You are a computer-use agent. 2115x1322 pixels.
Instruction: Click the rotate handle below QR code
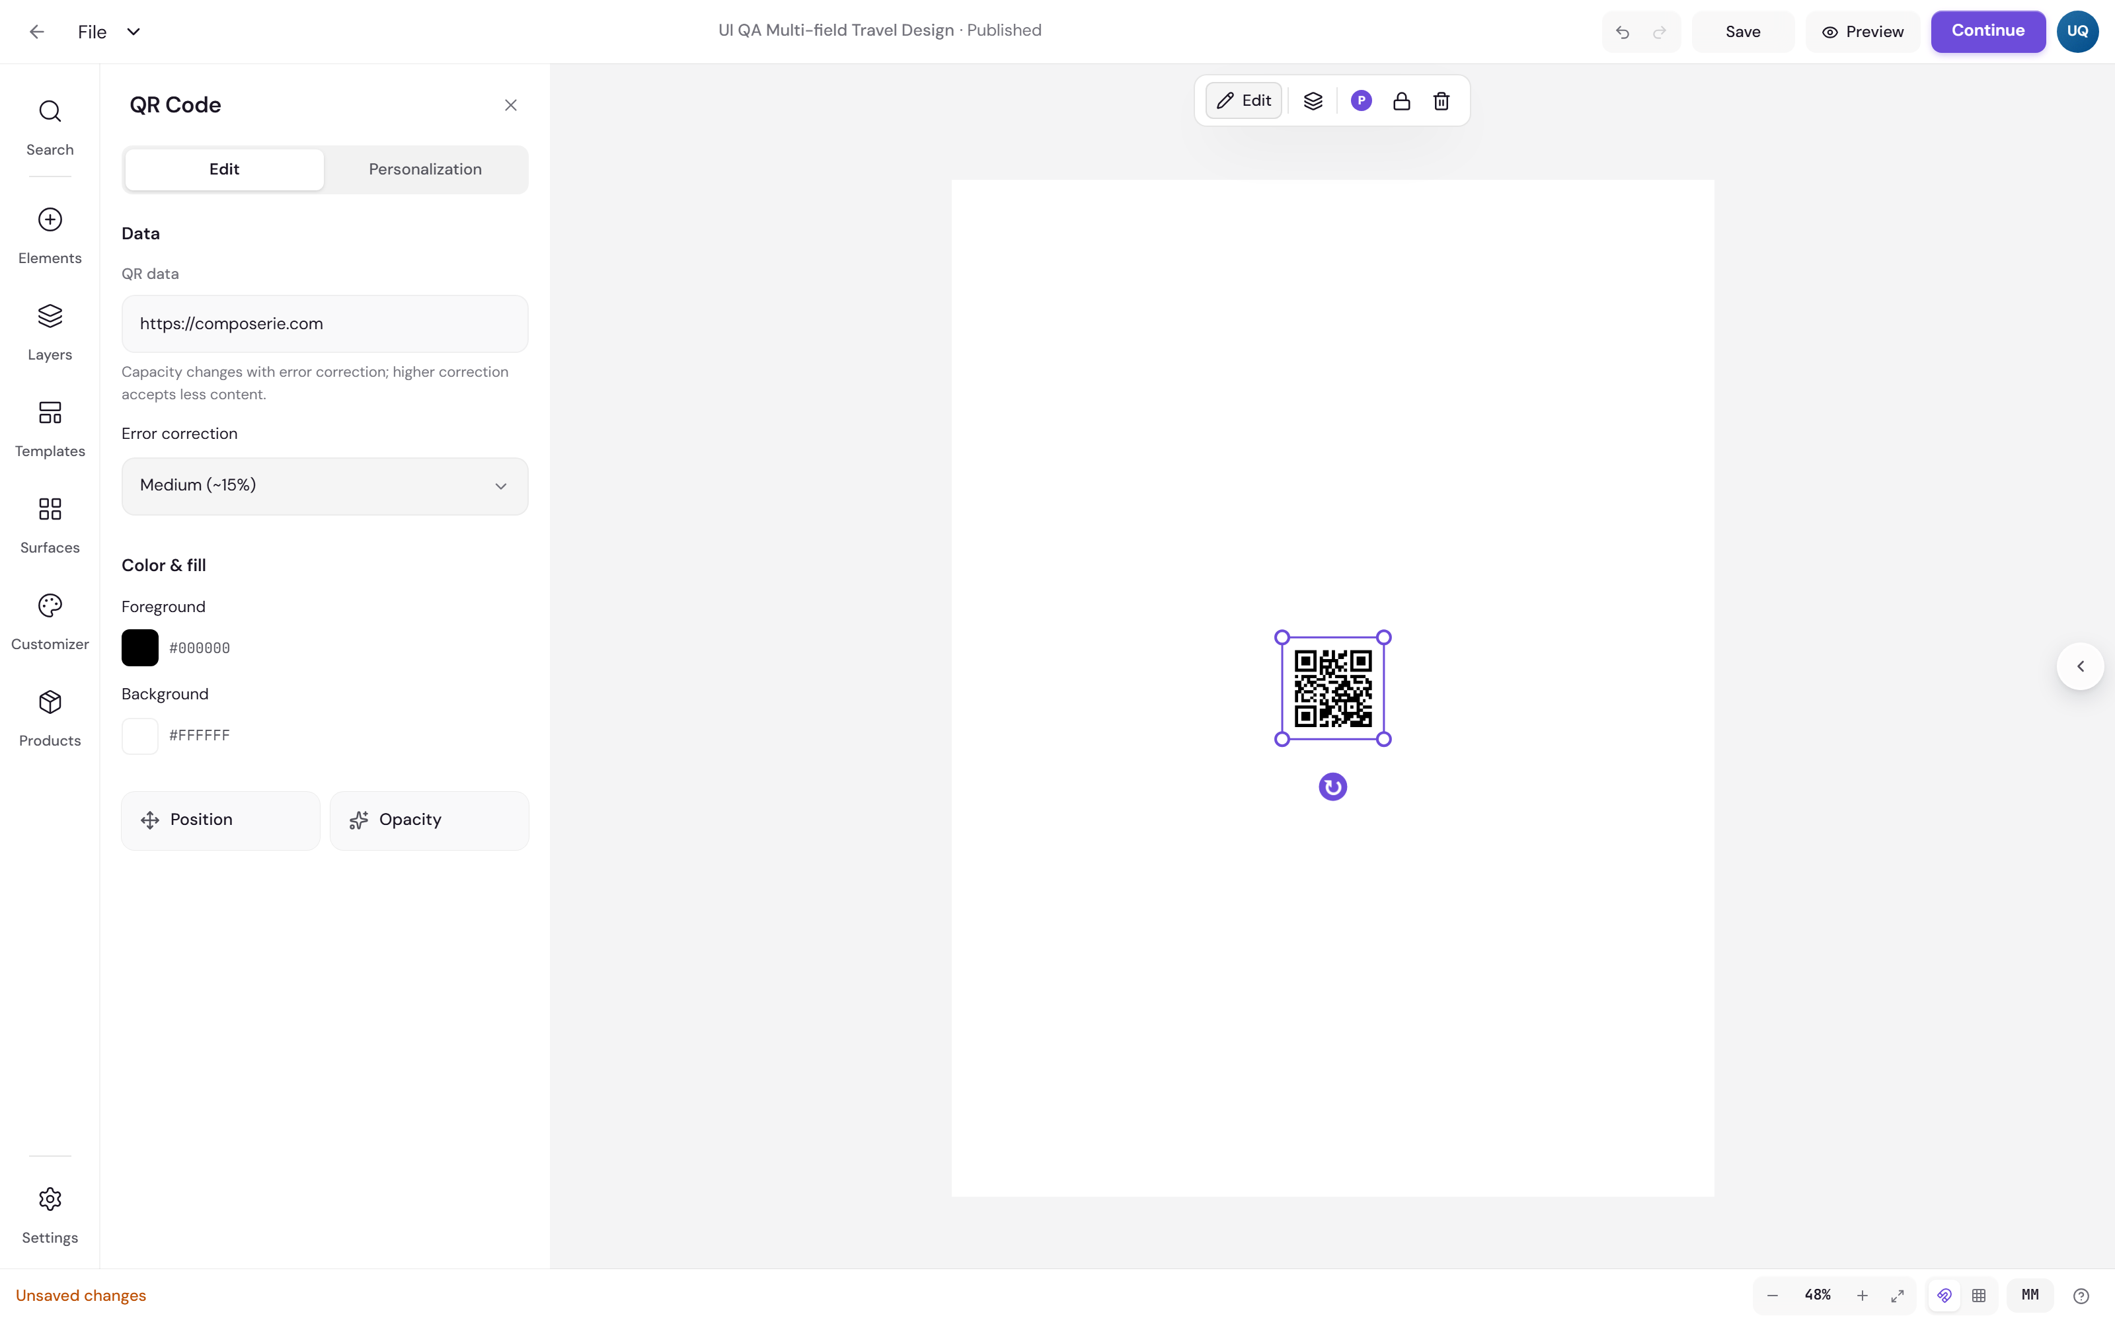[x=1332, y=787]
